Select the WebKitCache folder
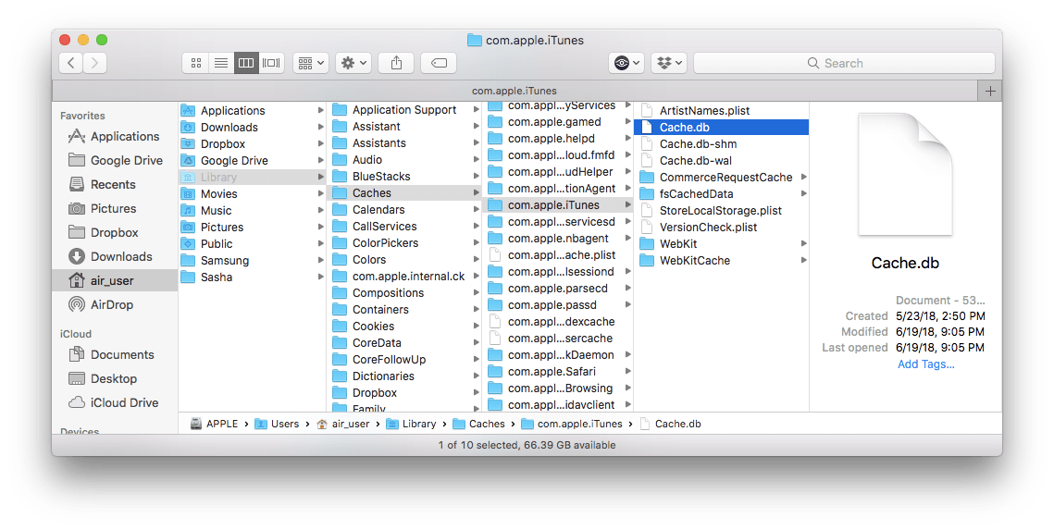 click(721, 261)
